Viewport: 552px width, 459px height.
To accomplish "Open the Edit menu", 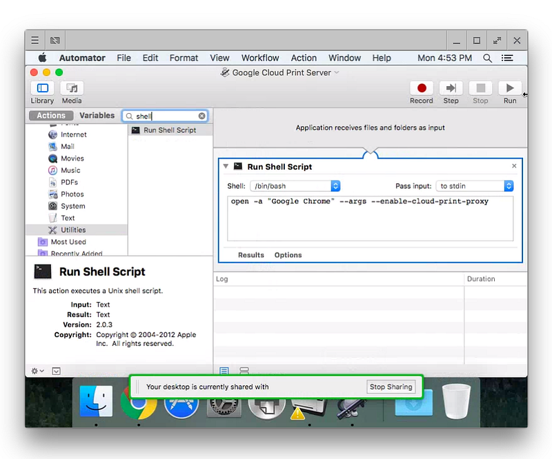I will pos(150,58).
